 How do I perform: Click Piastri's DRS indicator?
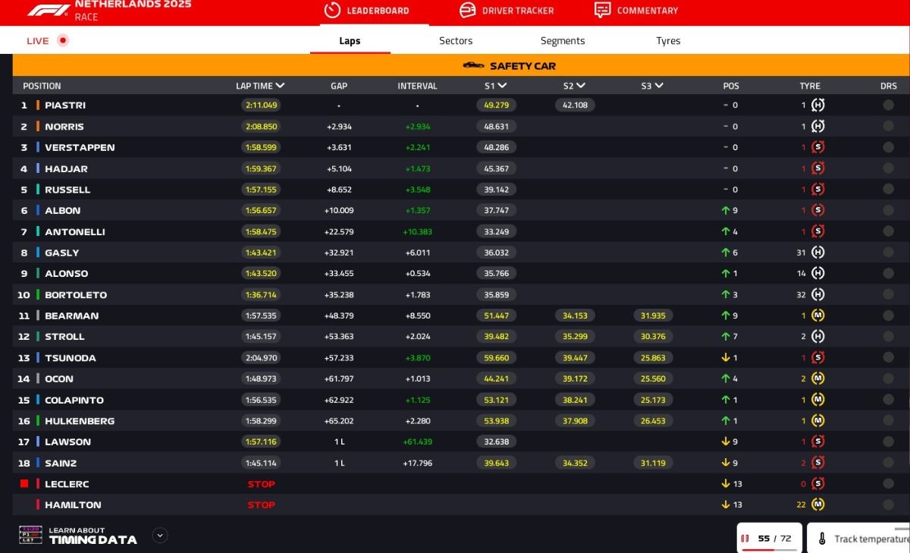[x=888, y=105]
